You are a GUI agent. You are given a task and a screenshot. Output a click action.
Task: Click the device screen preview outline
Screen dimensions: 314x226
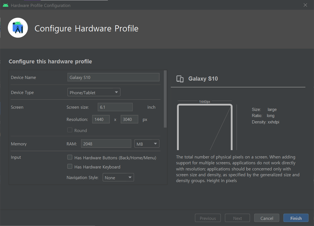pos(205,127)
